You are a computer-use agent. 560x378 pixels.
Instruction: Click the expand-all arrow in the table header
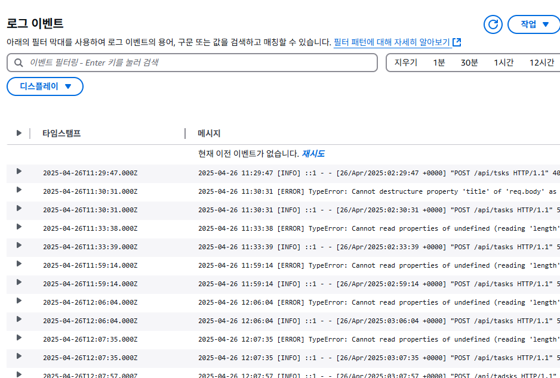[19, 133]
